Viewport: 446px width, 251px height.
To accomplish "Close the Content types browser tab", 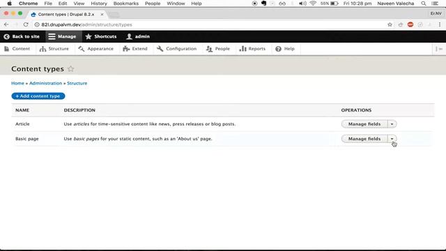I will pyautogui.click(x=102, y=14).
